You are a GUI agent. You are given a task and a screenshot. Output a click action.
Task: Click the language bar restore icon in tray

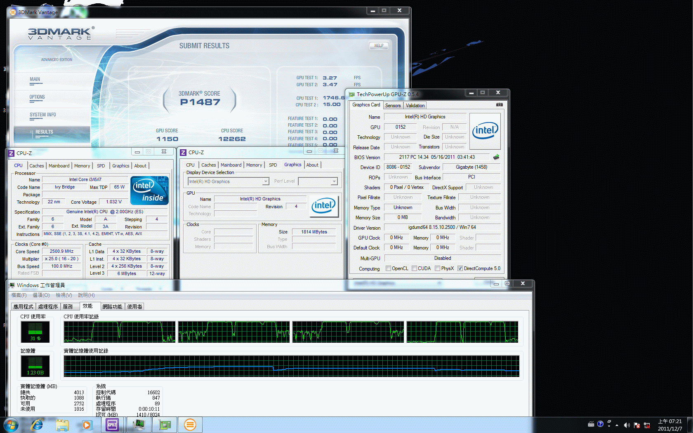609,422
